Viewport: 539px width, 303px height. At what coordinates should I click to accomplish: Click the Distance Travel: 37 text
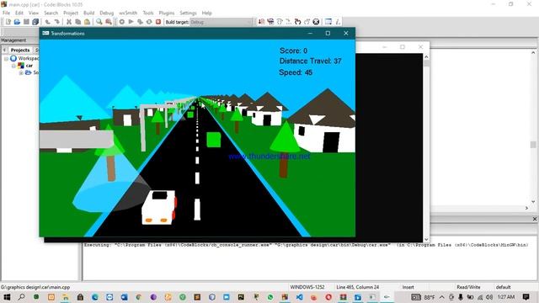pyautogui.click(x=310, y=61)
